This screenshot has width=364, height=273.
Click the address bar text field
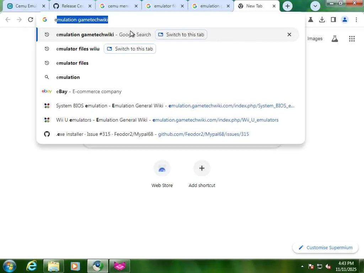(x=171, y=20)
